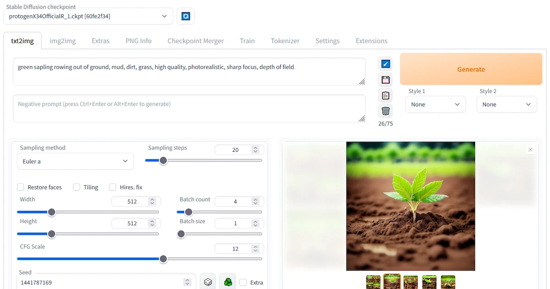This screenshot has width=550, height=289.
Task: Click the clipboard apply styles icon
Action: point(385,95)
